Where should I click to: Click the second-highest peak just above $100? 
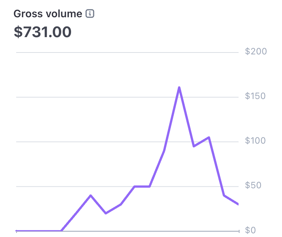[x=209, y=137]
